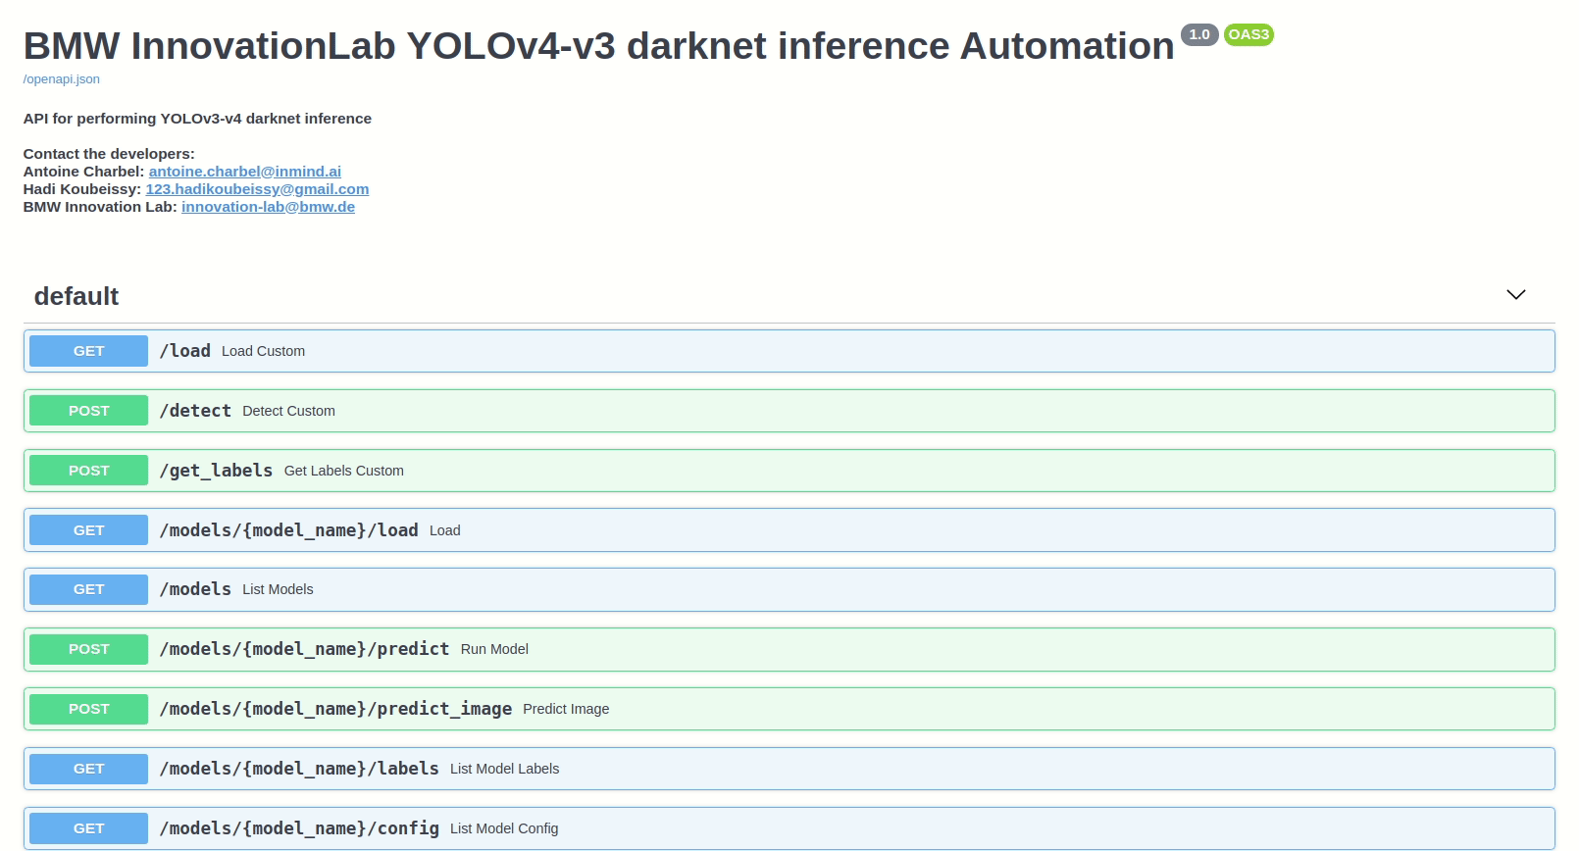The width and height of the screenshot is (1579, 851).
Task: Expand the POST /detect endpoint
Action: pos(789,411)
